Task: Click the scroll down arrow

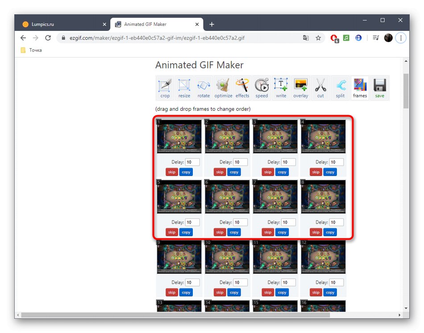Action: [406, 308]
